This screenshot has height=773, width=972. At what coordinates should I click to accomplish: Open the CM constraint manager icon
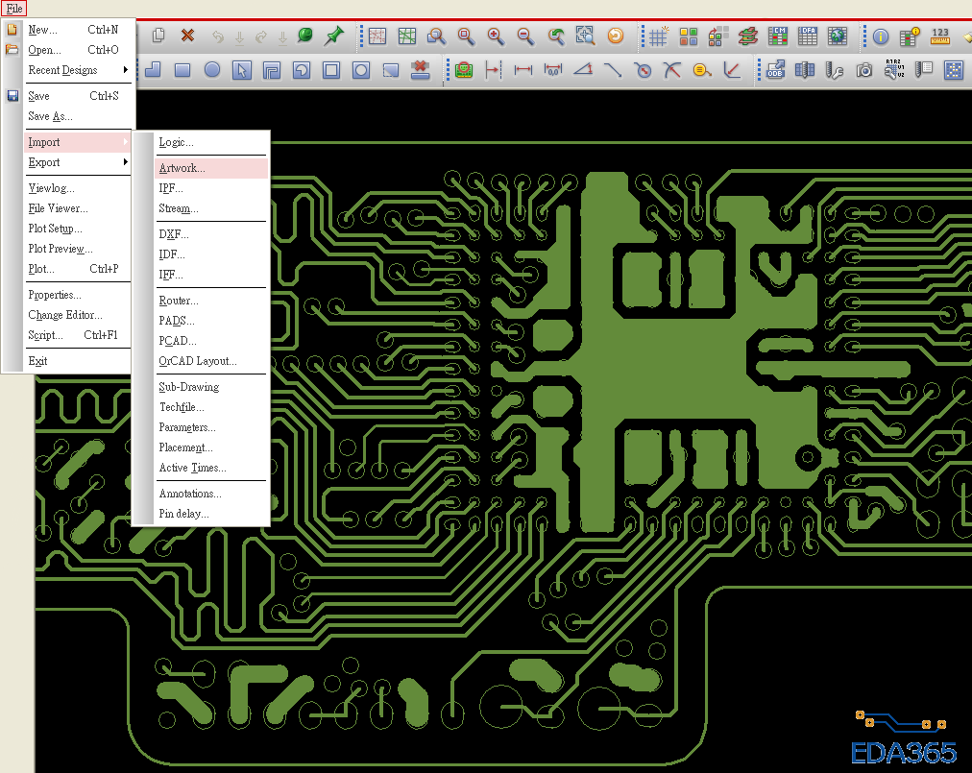778,36
